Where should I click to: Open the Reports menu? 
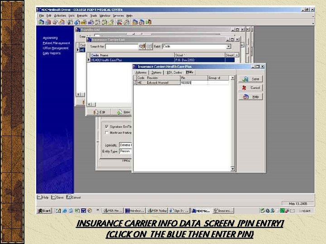82,15
